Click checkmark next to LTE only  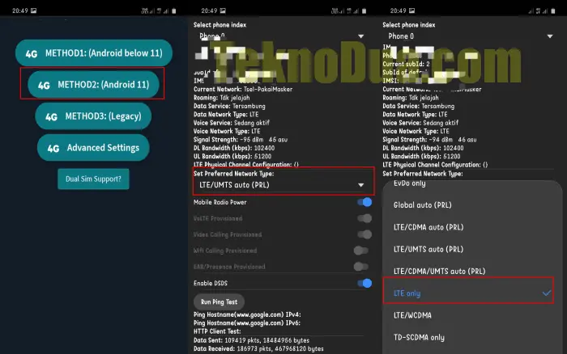pyautogui.click(x=547, y=293)
